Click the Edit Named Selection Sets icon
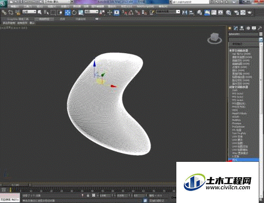 (152, 13)
